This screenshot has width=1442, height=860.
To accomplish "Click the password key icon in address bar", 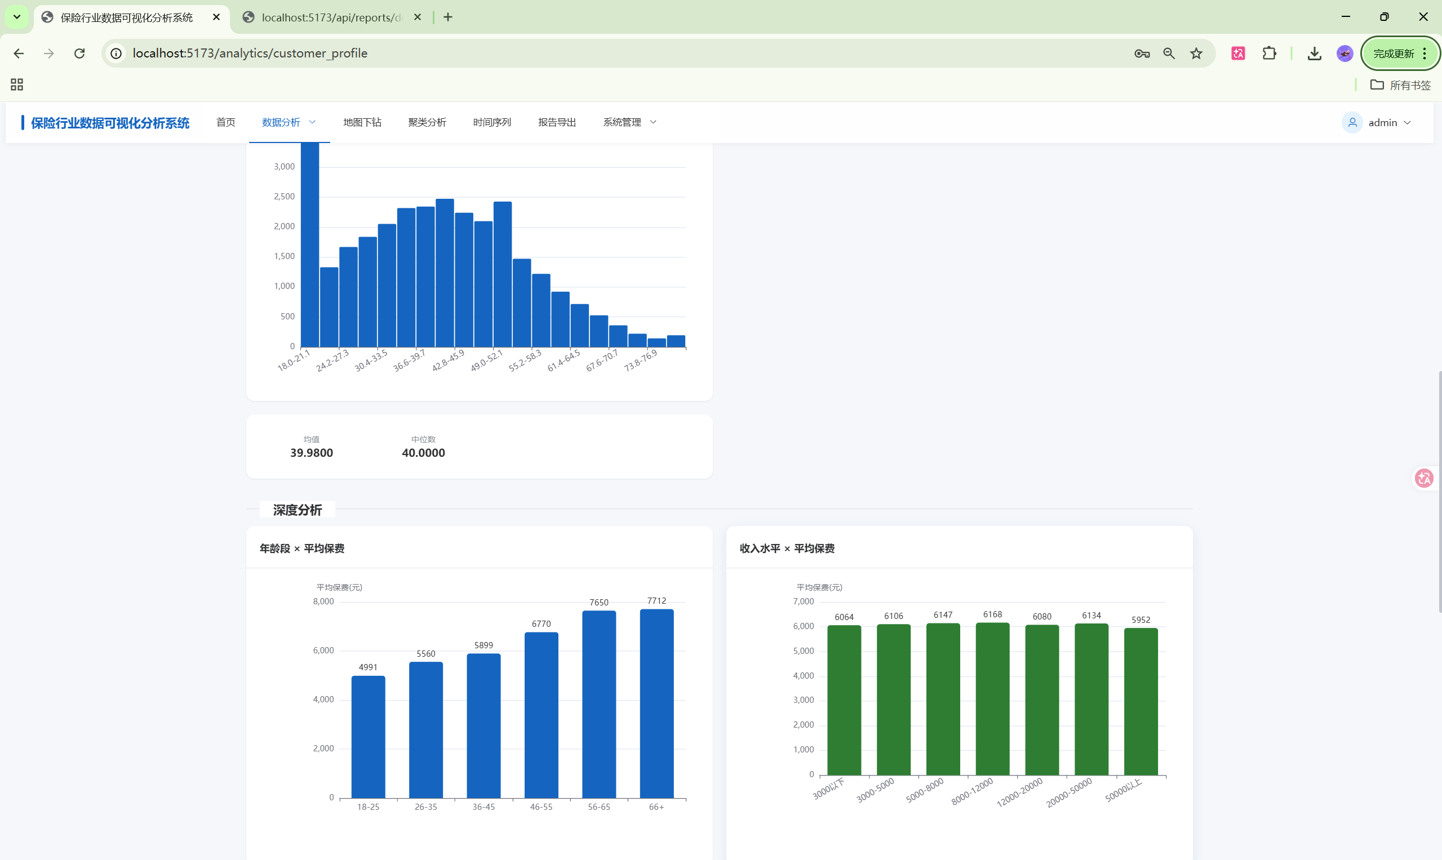I will tap(1142, 54).
